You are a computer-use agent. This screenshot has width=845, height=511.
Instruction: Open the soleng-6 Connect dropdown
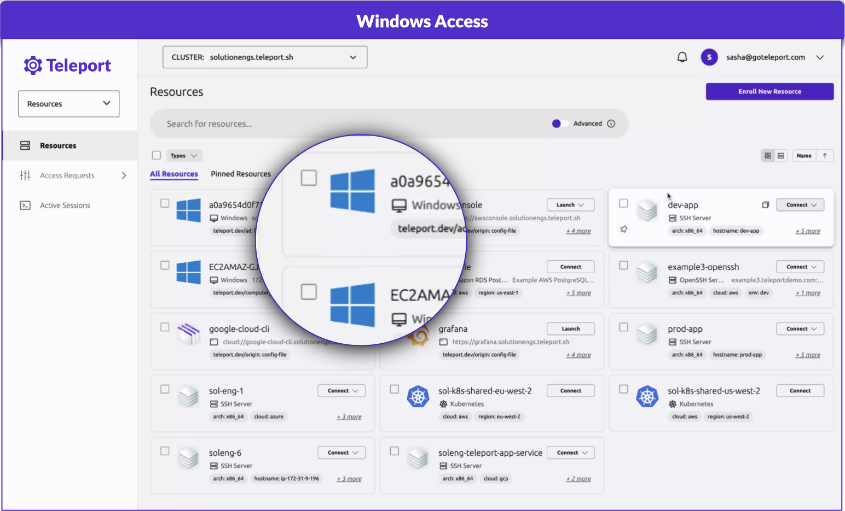tap(342, 453)
